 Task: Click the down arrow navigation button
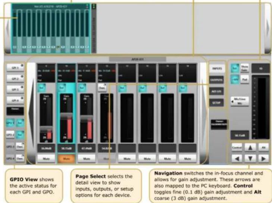click(250, 158)
